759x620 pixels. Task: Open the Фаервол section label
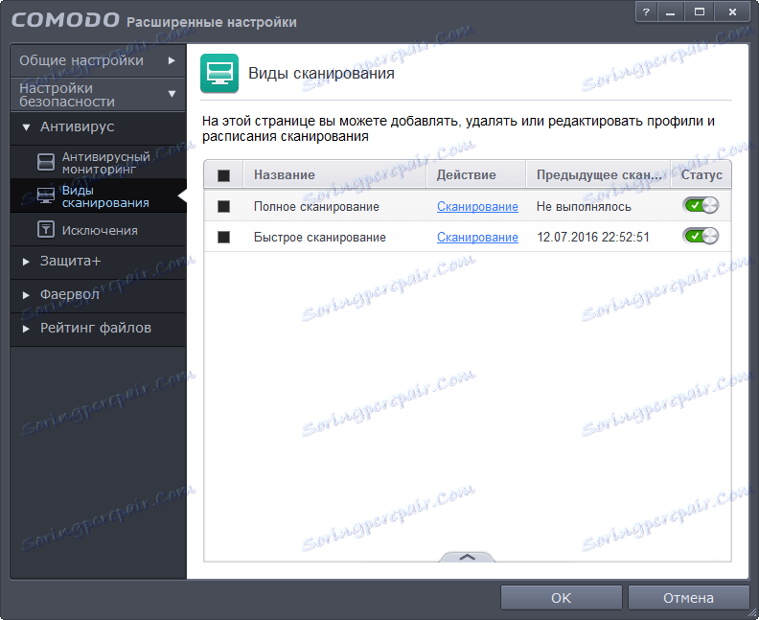pyautogui.click(x=70, y=294)
